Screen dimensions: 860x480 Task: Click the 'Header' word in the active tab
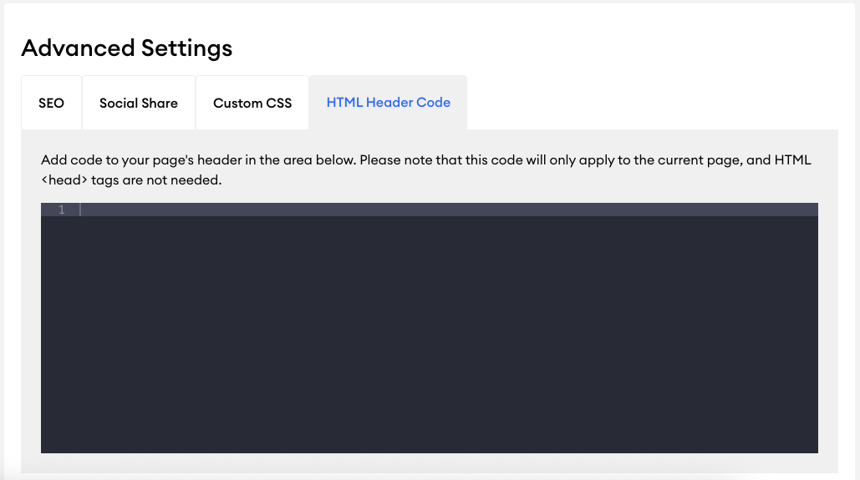(389, 103)
